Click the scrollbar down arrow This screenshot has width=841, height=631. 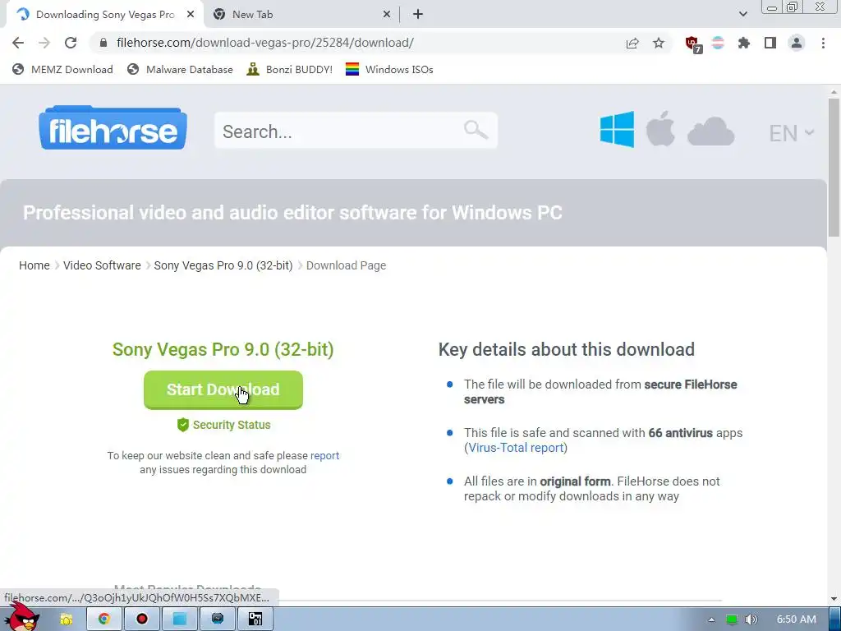834,598
